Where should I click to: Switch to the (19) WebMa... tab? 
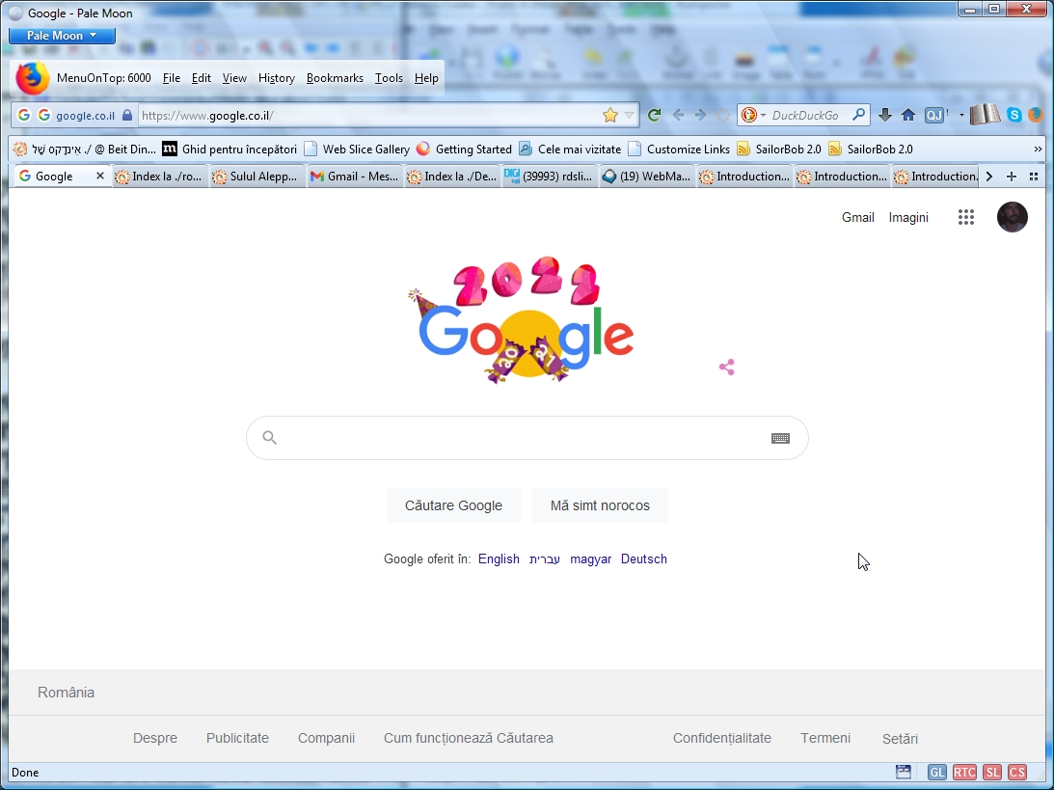[x=647, y=177]
